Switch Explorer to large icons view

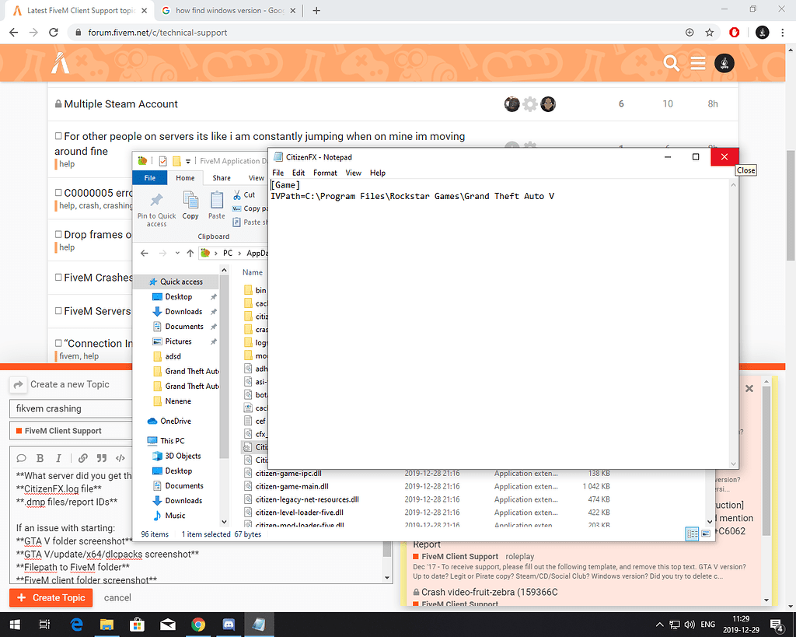pos(706,534)
